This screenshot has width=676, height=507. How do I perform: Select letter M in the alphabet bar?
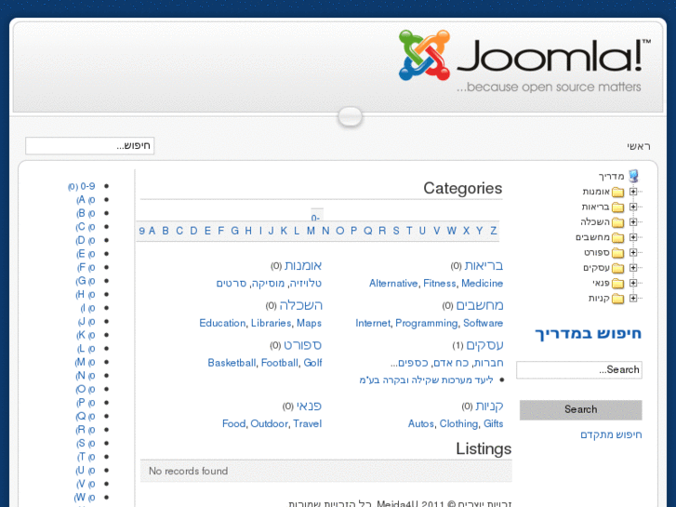(x=311, y=231)
